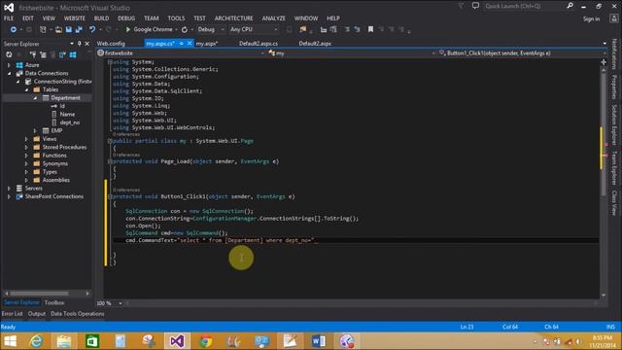Close the Server Explorer panel
The height and width of the screenshot is (350, 622).
87,44
